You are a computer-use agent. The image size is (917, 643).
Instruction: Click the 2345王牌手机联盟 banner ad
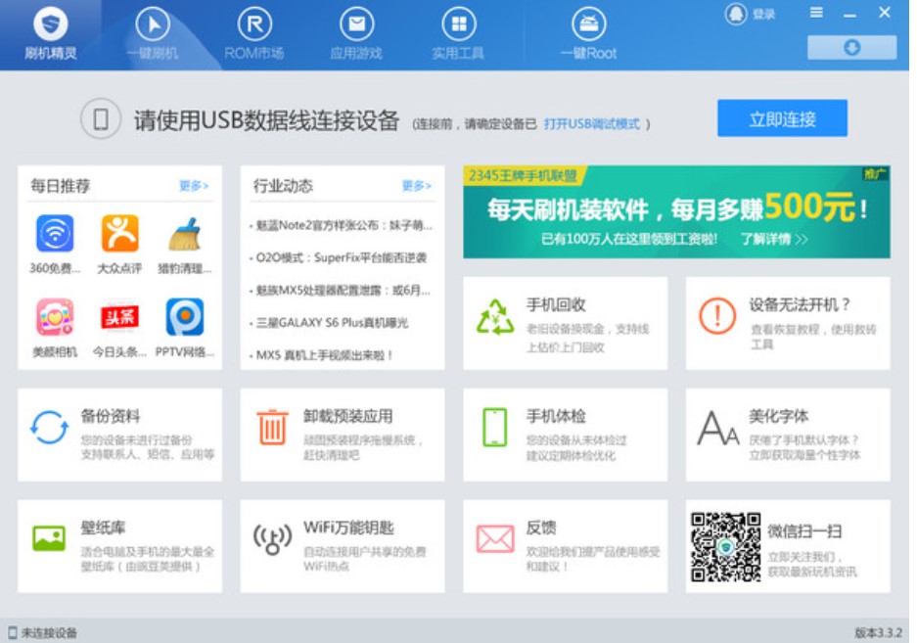pos(676,211)
